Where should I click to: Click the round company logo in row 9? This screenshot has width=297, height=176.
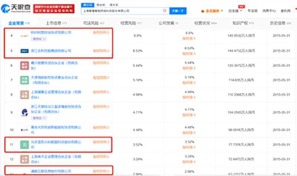[25, 113]
